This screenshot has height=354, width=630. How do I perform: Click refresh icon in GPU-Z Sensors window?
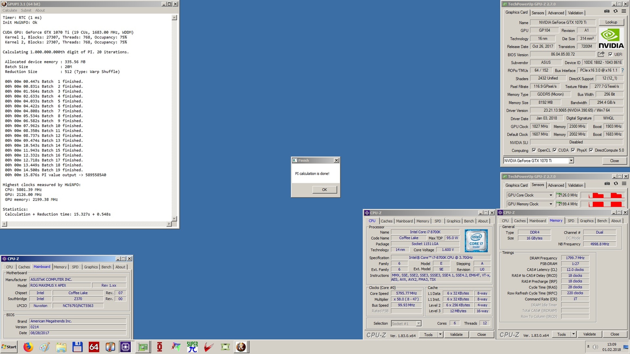coord(616,184)
